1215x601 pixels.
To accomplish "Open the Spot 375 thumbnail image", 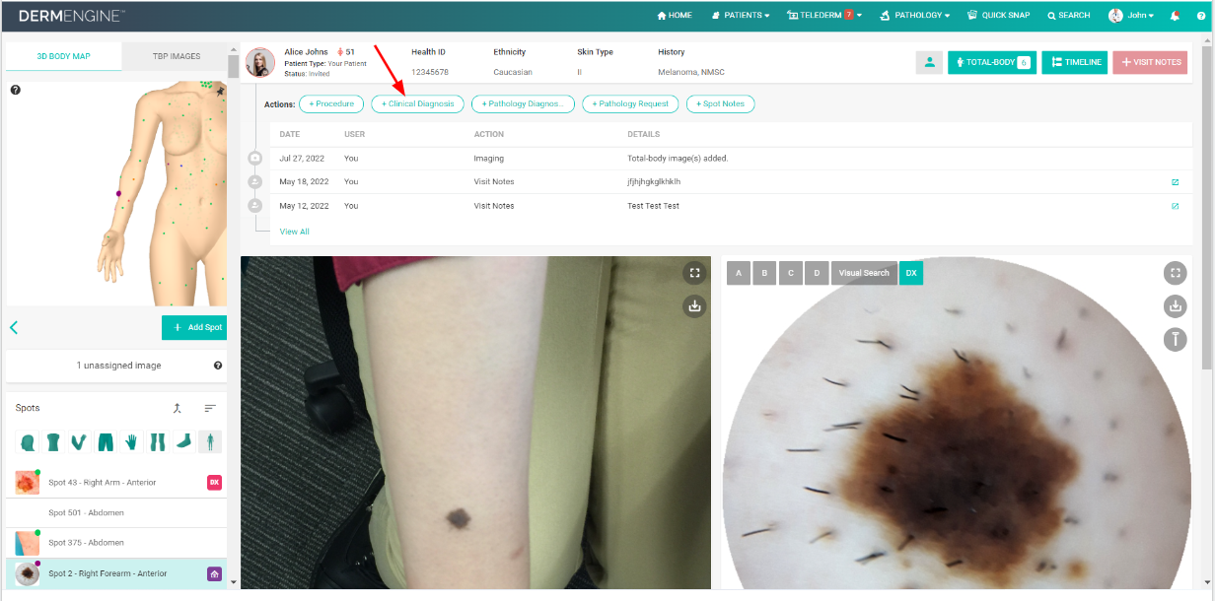I will click(x=27, y=543).
